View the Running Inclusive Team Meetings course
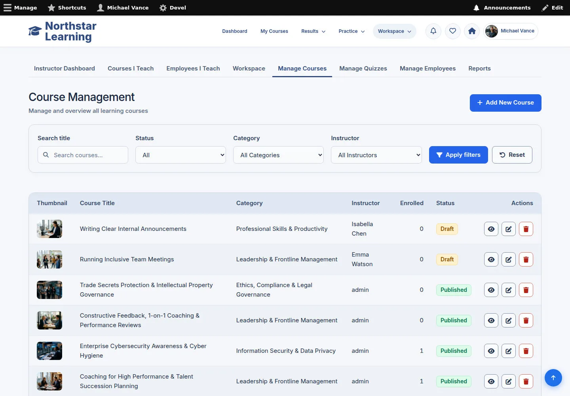 point(491,259)
